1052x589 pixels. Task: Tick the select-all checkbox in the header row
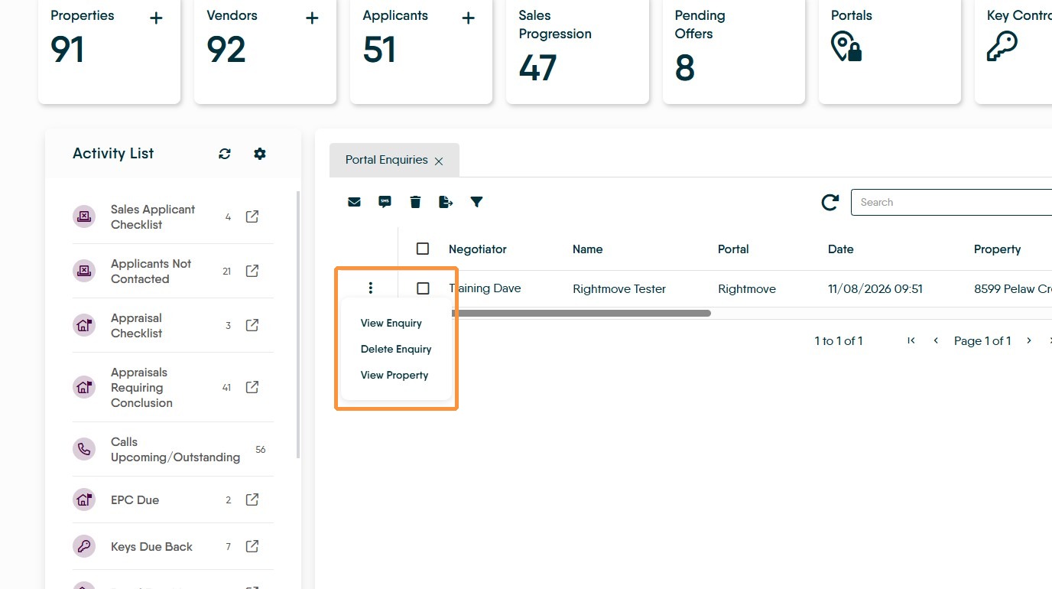(x=423, y=249)
